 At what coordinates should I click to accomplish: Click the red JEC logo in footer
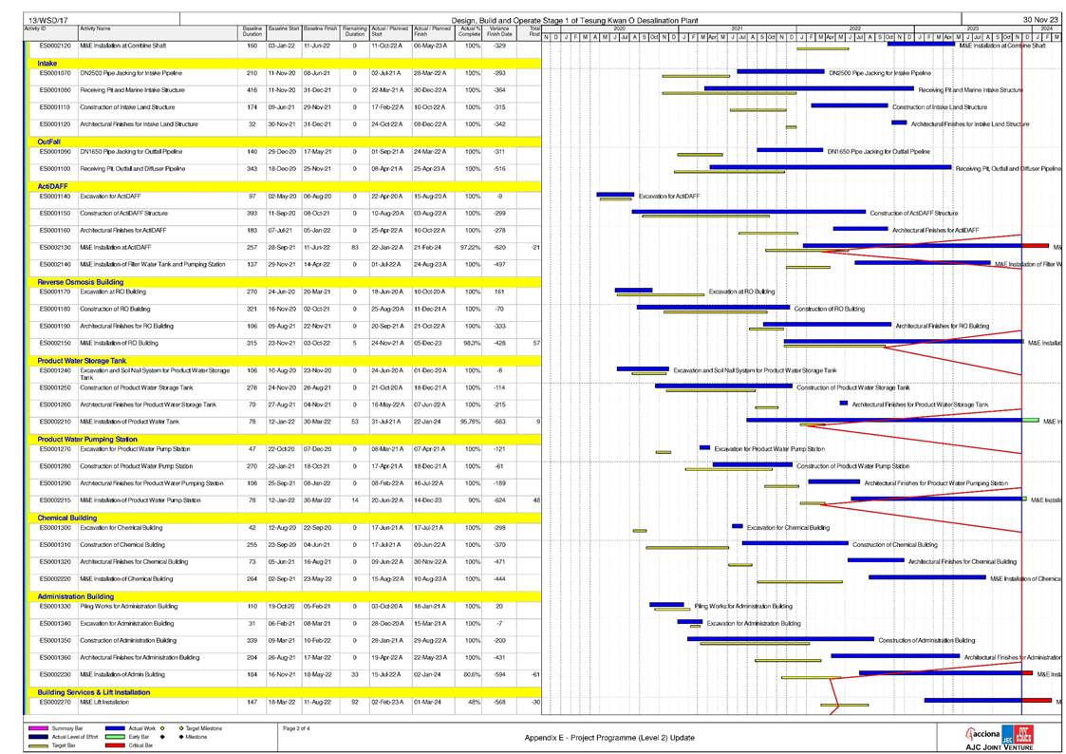click(1022, 732)
